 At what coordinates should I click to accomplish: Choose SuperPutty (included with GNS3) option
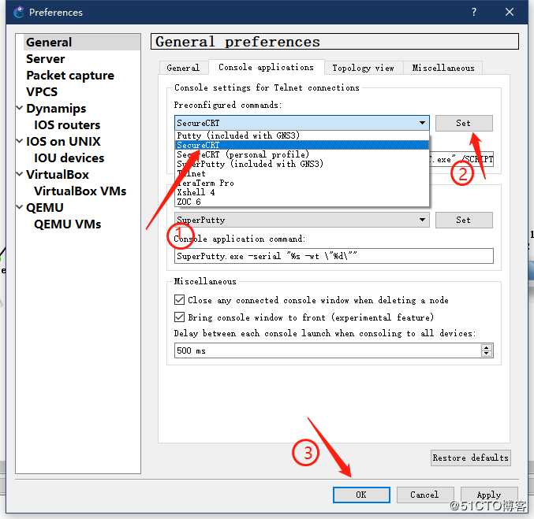point(302,164)
